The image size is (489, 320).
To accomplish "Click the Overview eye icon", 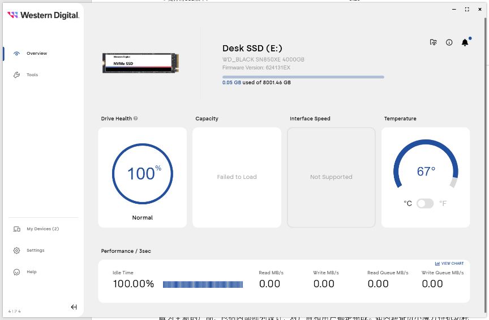I will point(16,54).
